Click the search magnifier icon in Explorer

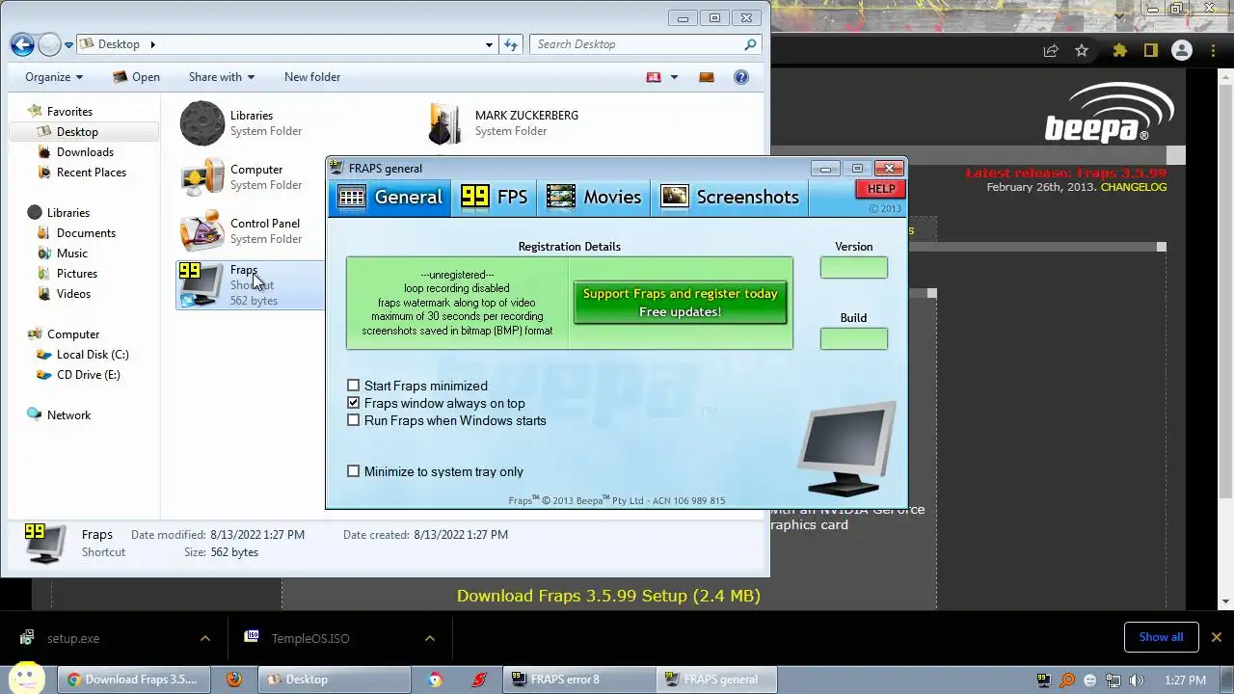click(x=750, y=44)
